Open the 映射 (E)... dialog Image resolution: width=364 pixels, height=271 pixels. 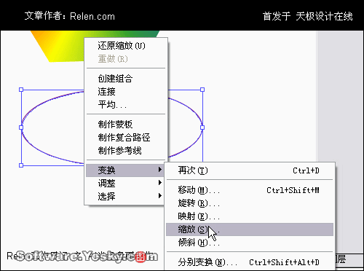click(x=250, y=216)
